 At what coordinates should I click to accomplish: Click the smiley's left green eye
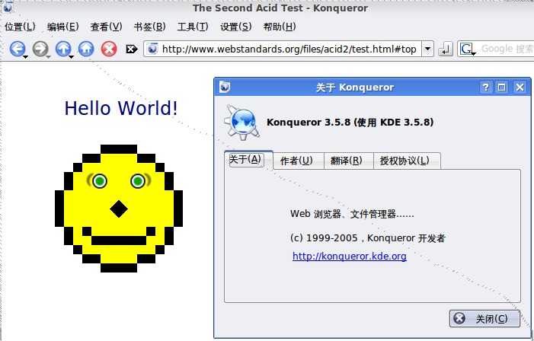coord(100,181)
